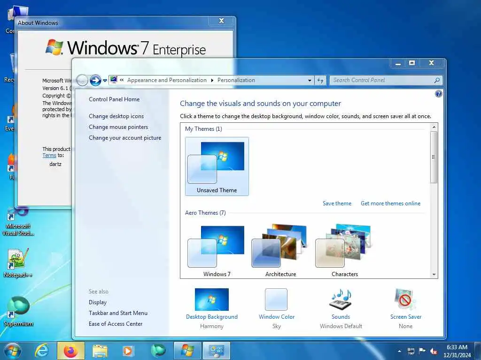This screenshot has height=360, width=481.
Task: Click the network tray icon
Action: (411, 351)
